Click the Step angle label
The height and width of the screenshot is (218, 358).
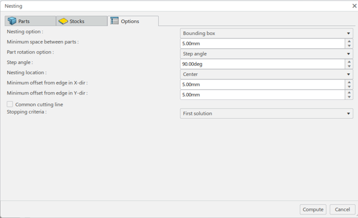pyautogui.click(x=20, y=62)
